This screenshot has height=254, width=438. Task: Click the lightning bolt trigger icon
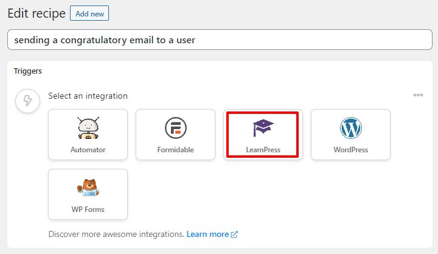[27, 101]
